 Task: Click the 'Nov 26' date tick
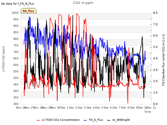tap(21, 108)
